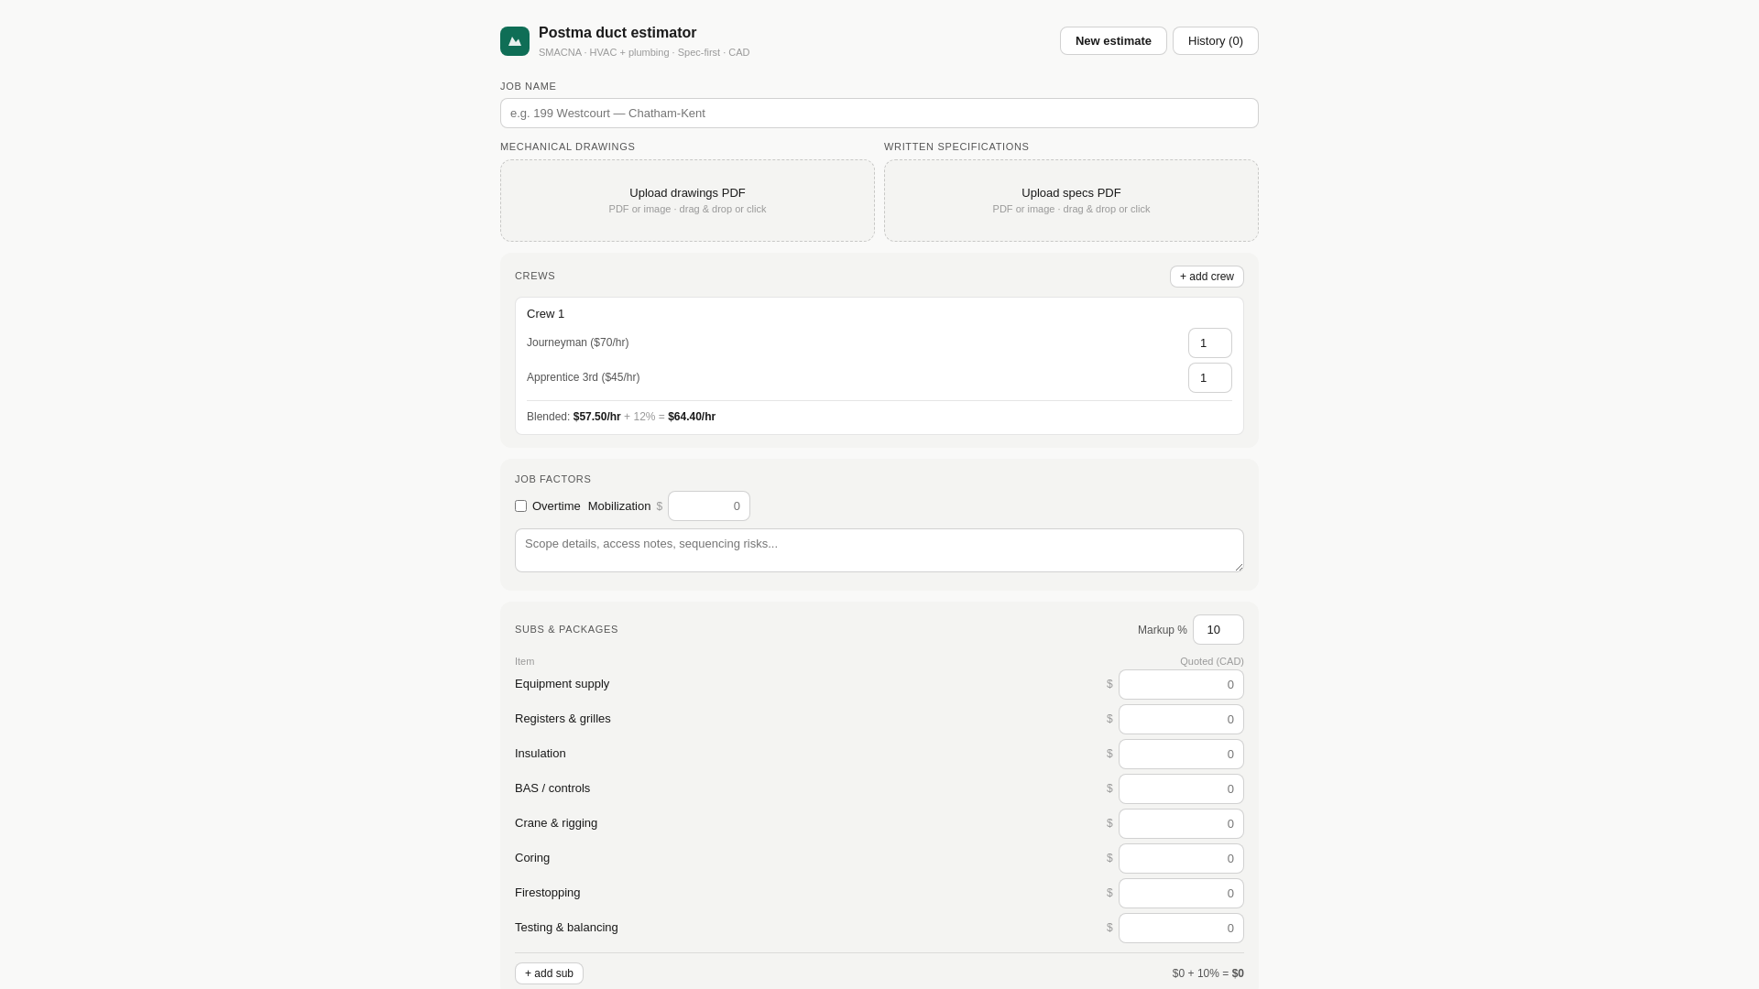Set Insulation quoted amount field
This screenshot has height=989, width=1759.
coord(1181,755)
